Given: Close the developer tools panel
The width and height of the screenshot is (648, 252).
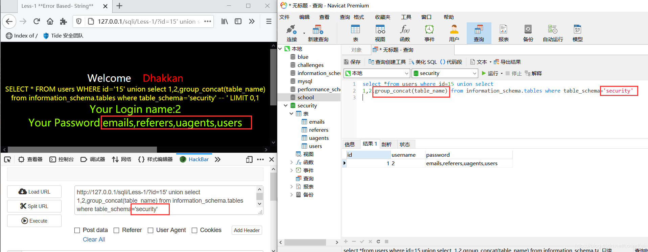Looking at the screenshot, I should pyautogui.click(x=272, y=159).
